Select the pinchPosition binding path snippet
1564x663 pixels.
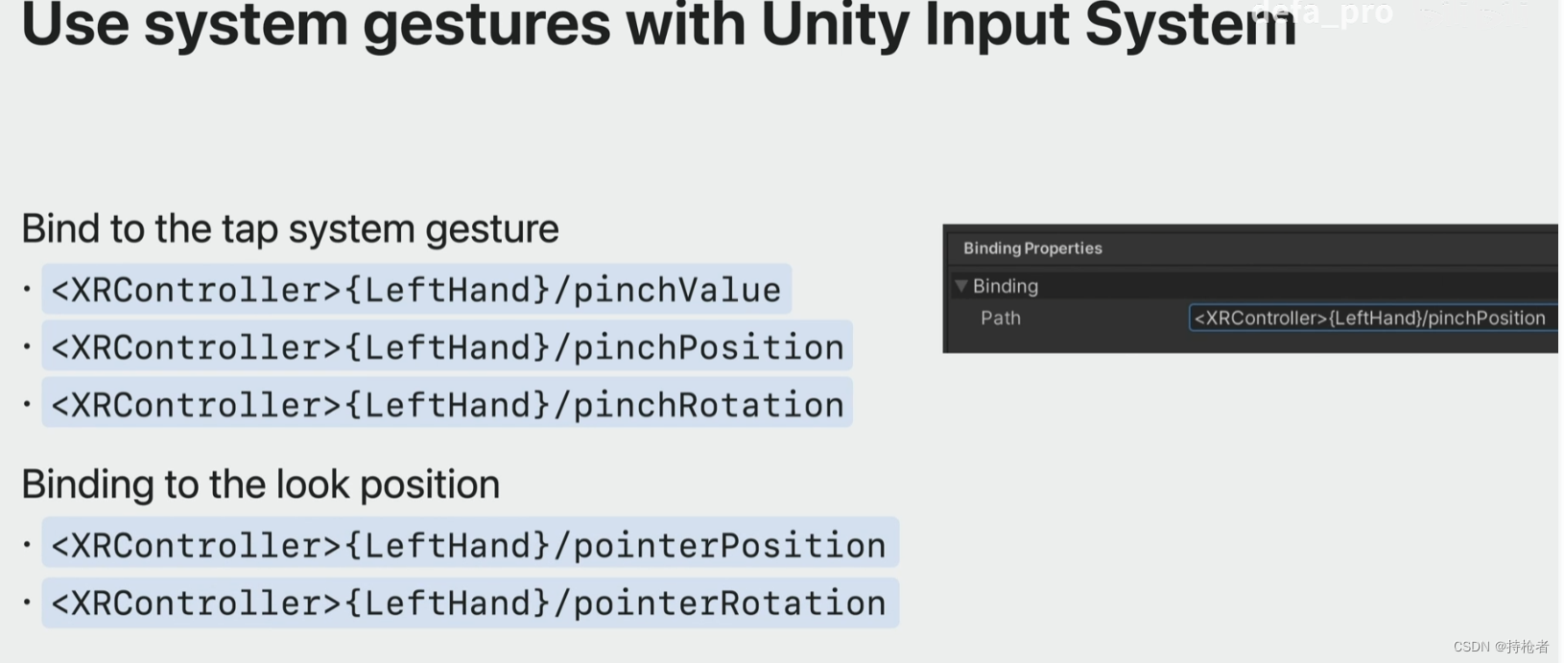pyautogui.click(x=446, y=346)
